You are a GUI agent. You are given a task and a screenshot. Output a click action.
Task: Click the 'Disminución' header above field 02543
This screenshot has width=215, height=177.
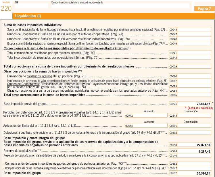[x=191, y=111]
